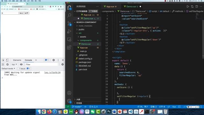Open Visual Studio Code from the Dock
This screenshot has height=115, width=204.
[x=130, y=111]
